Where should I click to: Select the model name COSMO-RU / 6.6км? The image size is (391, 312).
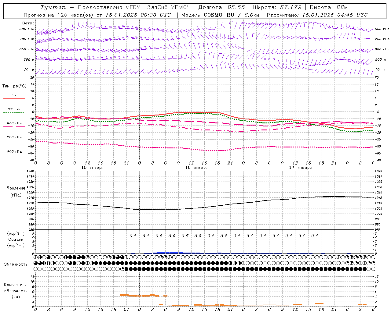(x=231, y=15)
